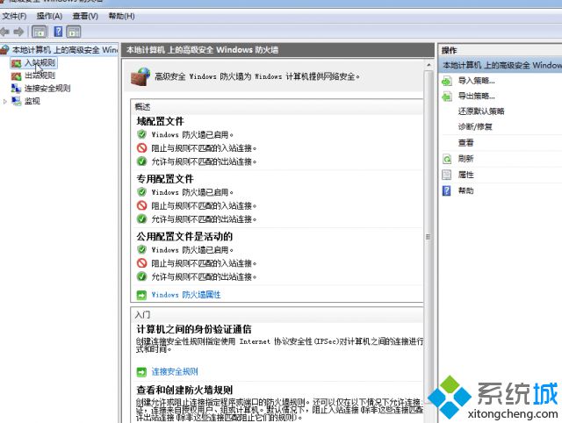Click the 入站规则 icon
562x423 pixels.
coord(16,63)
